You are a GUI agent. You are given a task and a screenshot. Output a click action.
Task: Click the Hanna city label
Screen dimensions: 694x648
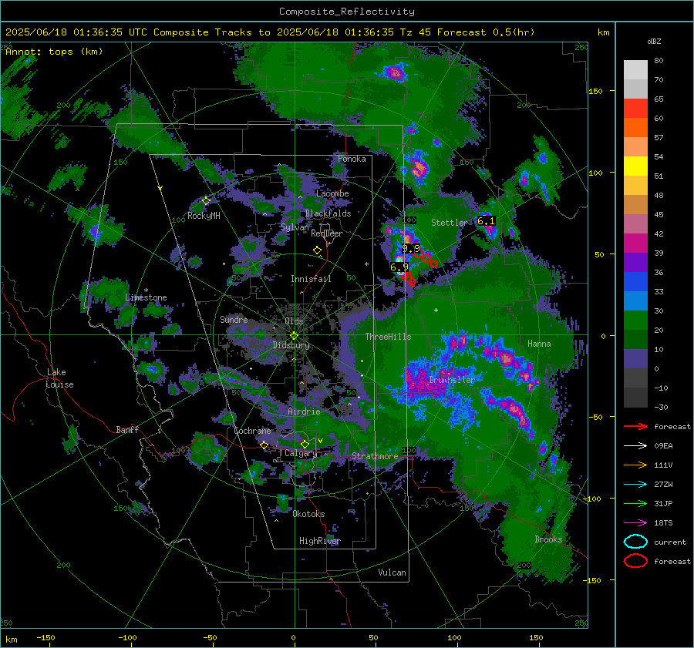(x=539, y=344)
